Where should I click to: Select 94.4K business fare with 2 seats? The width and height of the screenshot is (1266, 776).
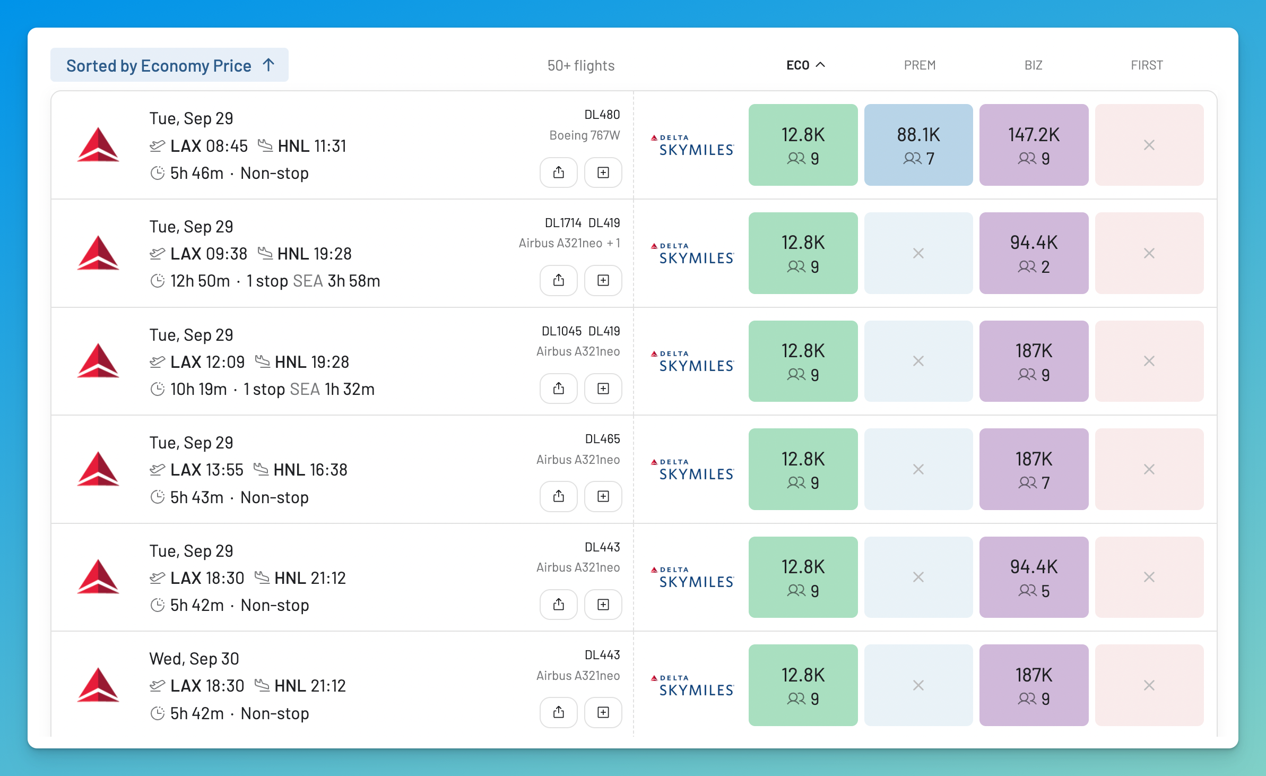[x=1034, y=253]
